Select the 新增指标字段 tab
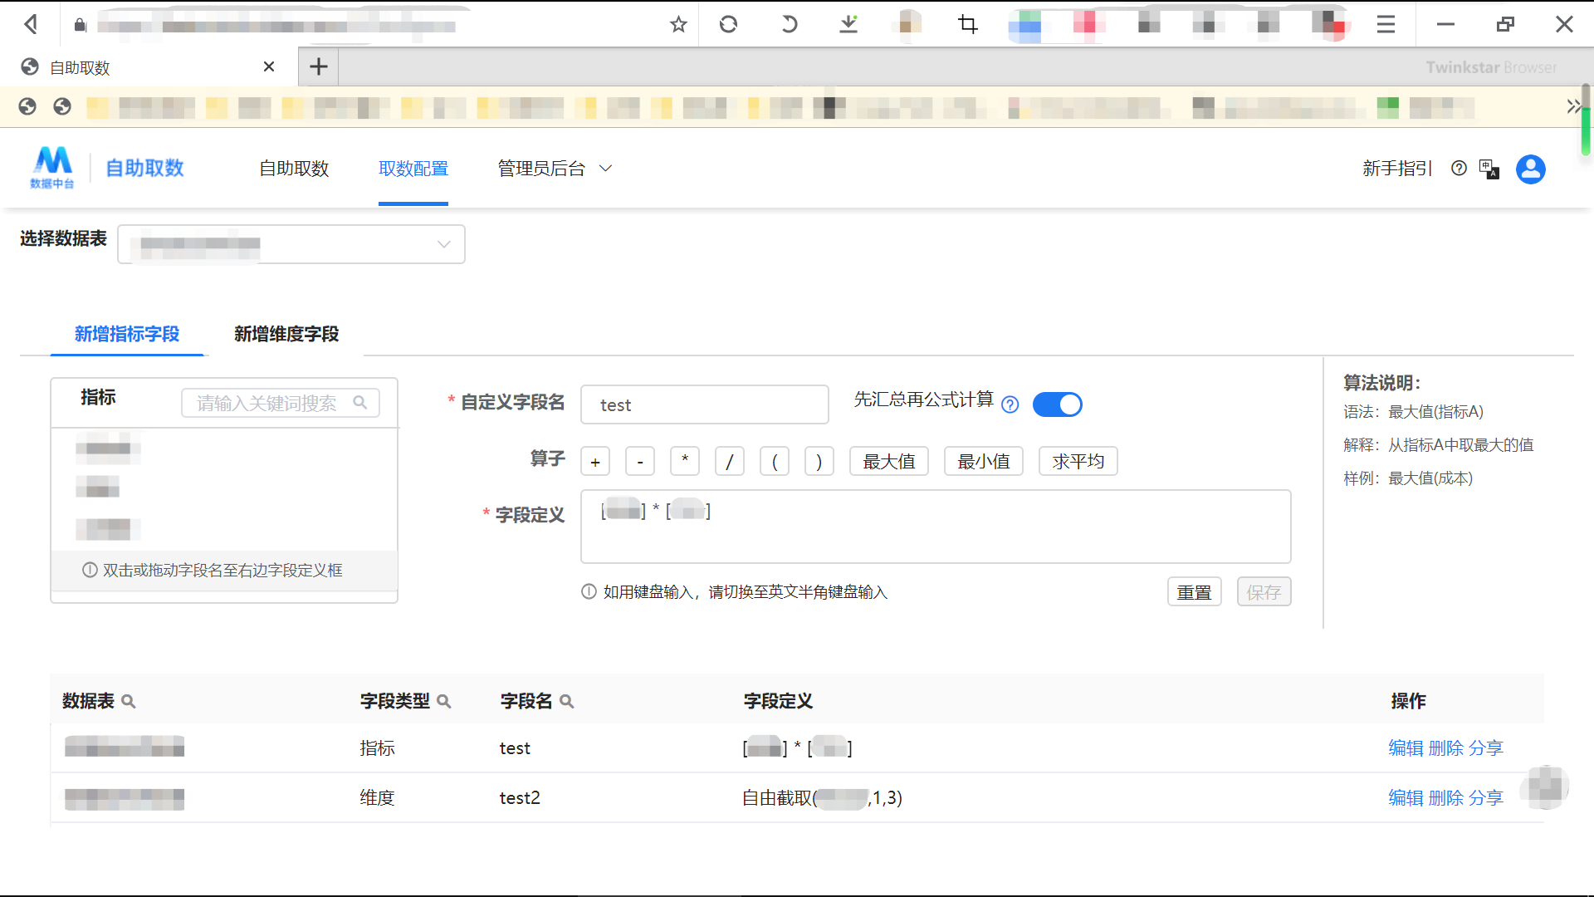The image size is (1594, 897). point(127,334)
